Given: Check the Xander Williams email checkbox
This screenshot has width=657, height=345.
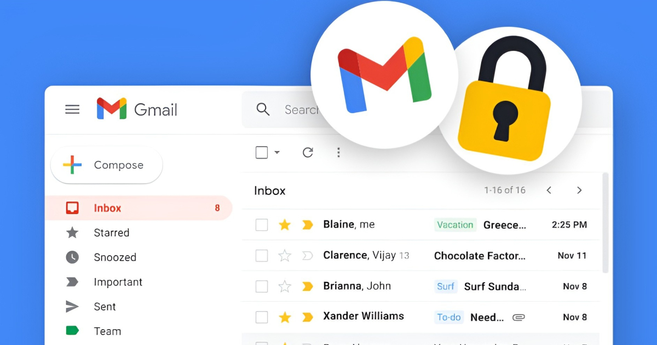Looking at the screenshot, I should (x=262, y=317).
